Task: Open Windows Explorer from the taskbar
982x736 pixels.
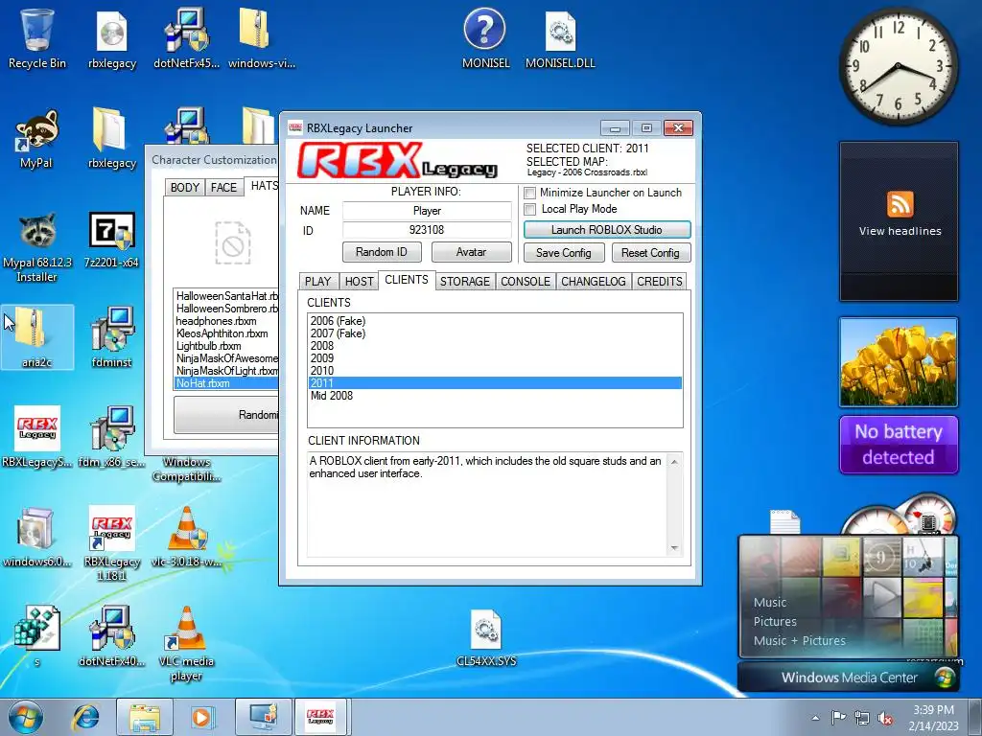Action: (x=145, y=717)
